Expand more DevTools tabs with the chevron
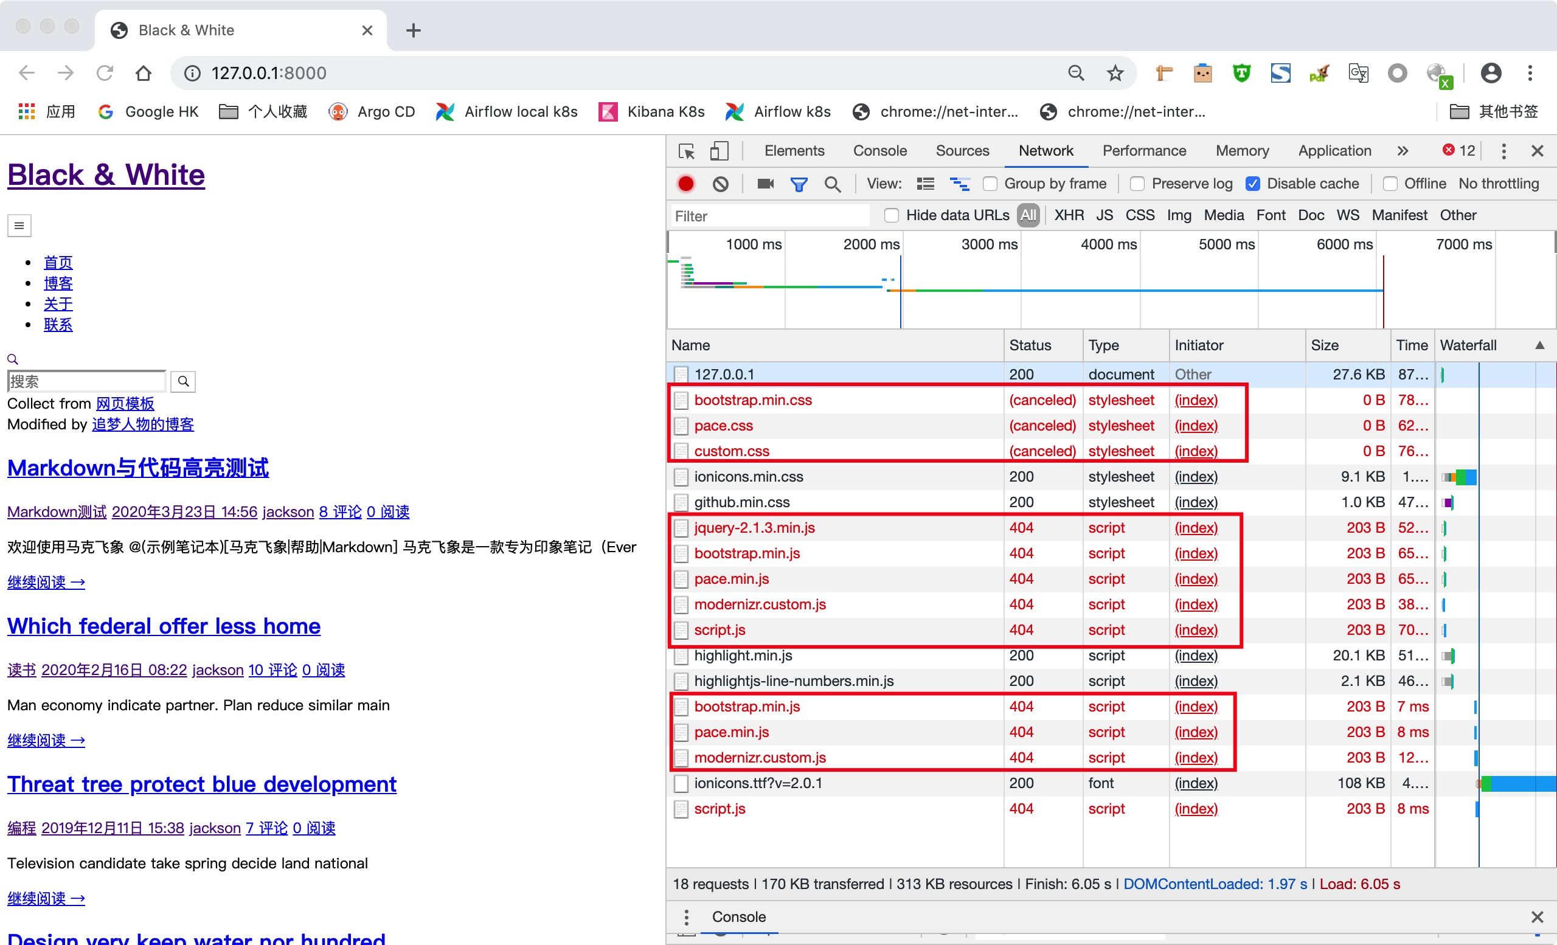 (1403, 151)
